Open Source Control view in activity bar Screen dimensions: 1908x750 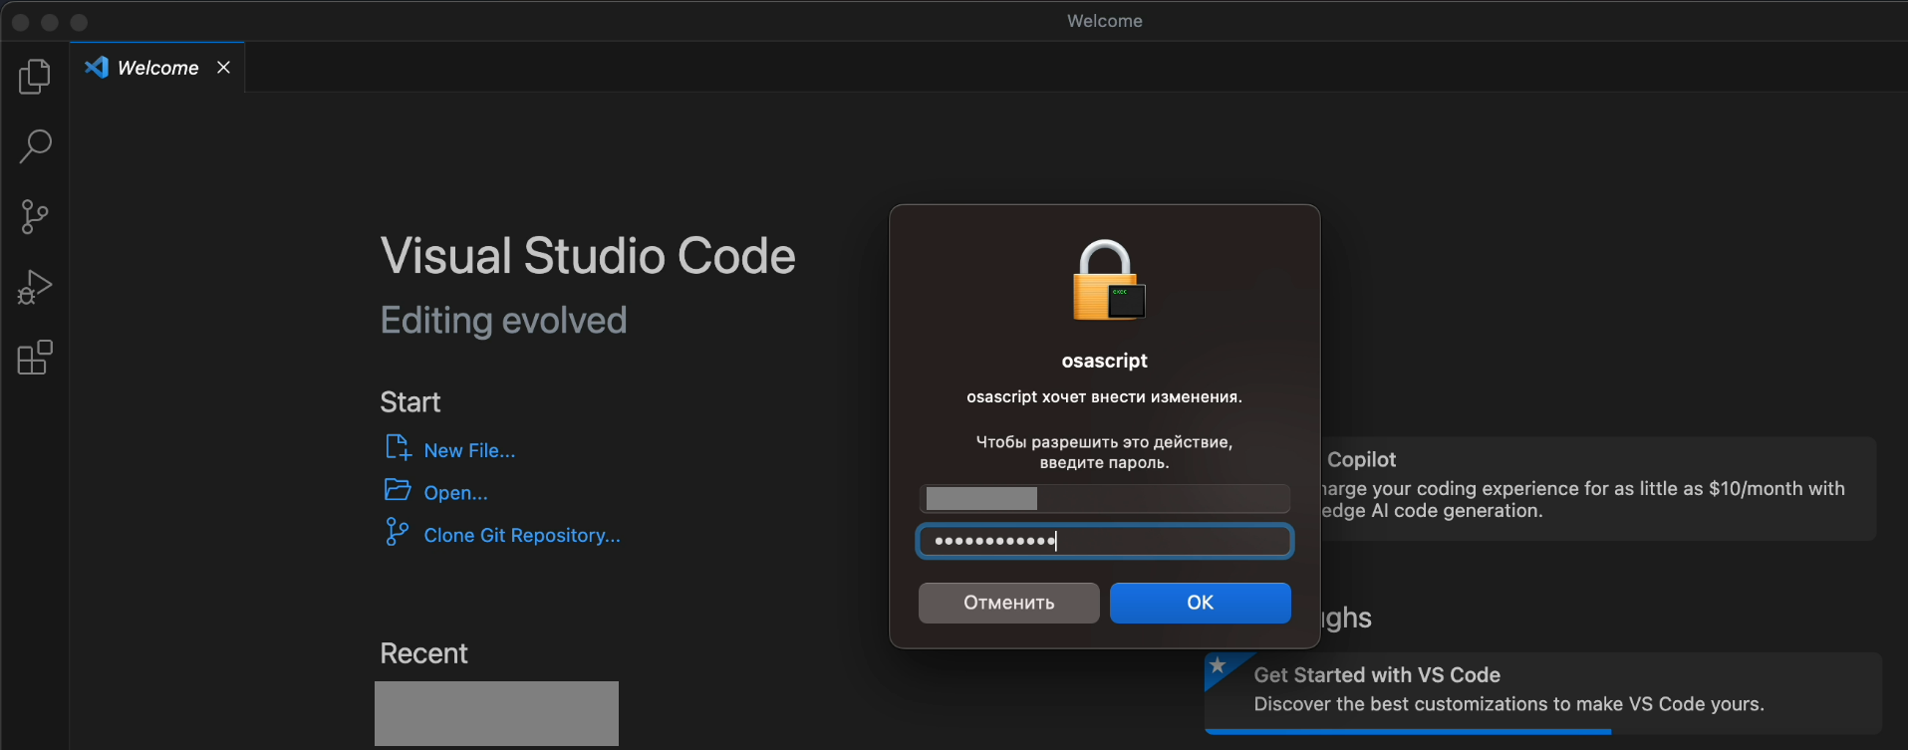(35, 217)
